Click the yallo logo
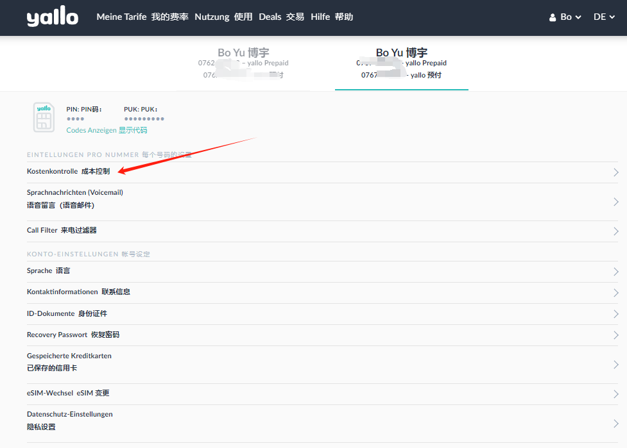This screenshot has width=627, height=448. [x=53, y=17]
